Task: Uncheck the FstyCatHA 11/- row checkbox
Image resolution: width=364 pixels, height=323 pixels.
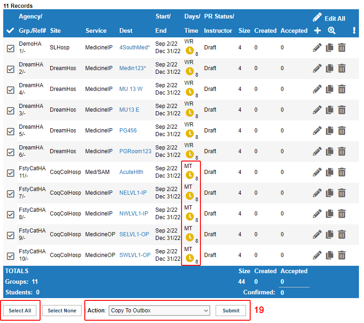Action: pos(11,173)
